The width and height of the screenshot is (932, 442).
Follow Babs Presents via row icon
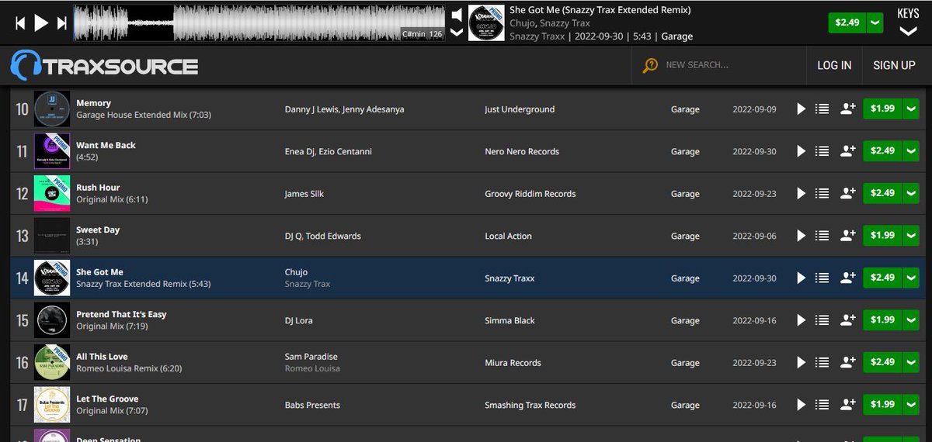point(848,405)
